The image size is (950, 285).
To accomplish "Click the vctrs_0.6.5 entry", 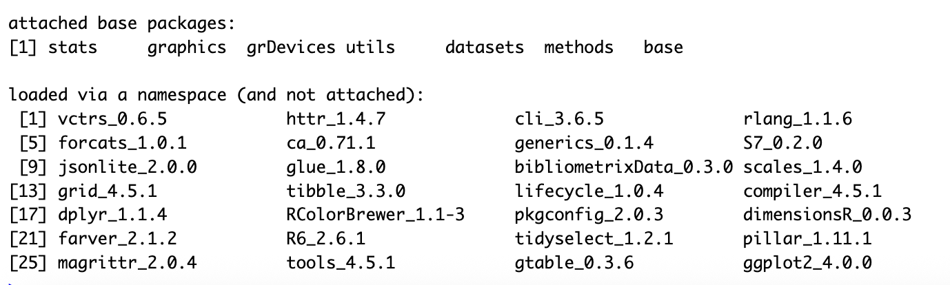I will tap(112, 119).
